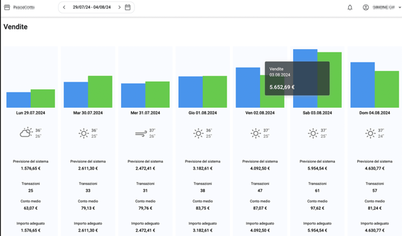Image resolution: width=402 pixels, height=236 pixels.
Task: Select the Ven 02.08.2024 day label
Action: (x=260, y=113)
